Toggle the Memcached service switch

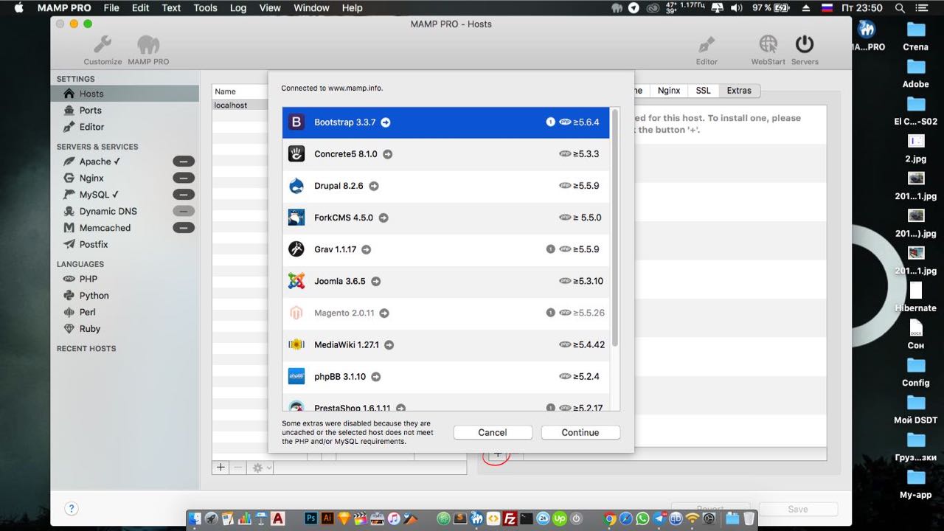coord(184,228)
